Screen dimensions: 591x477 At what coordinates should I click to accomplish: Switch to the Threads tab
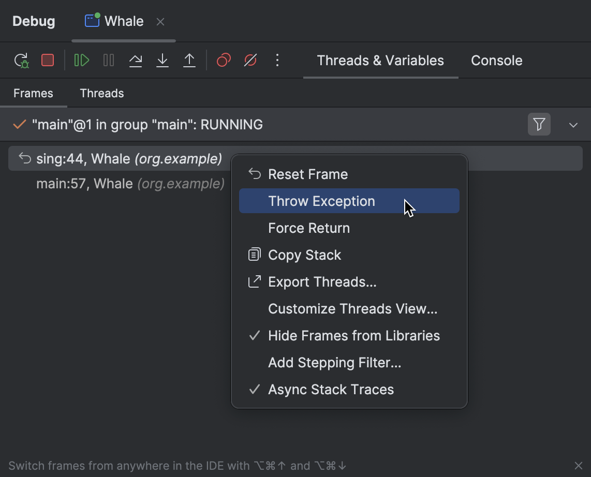click(x=101, y=93)
